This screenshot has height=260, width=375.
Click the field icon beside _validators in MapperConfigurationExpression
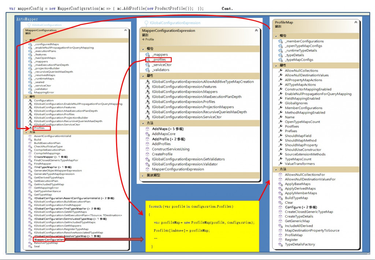click(x=148, y=70)
